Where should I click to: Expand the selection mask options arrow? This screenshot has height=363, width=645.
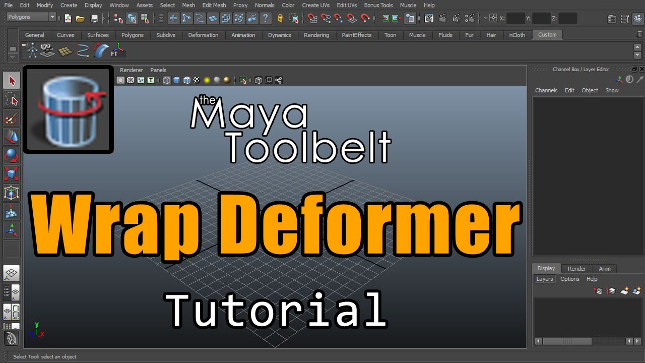(x=161, y=19)
